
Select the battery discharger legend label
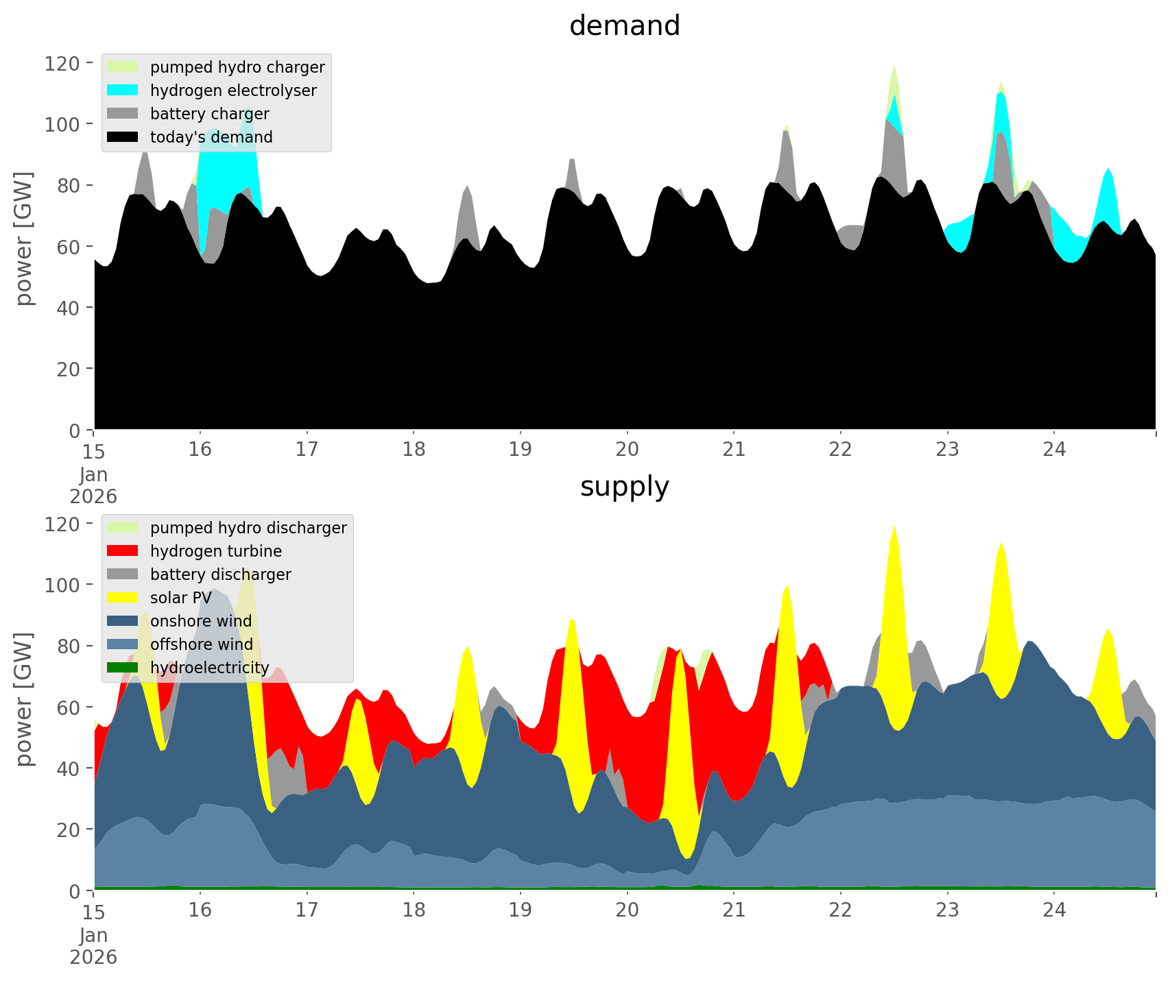220,574
